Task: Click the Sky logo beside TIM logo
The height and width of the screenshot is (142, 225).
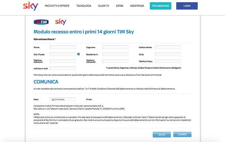Action: 60,22
